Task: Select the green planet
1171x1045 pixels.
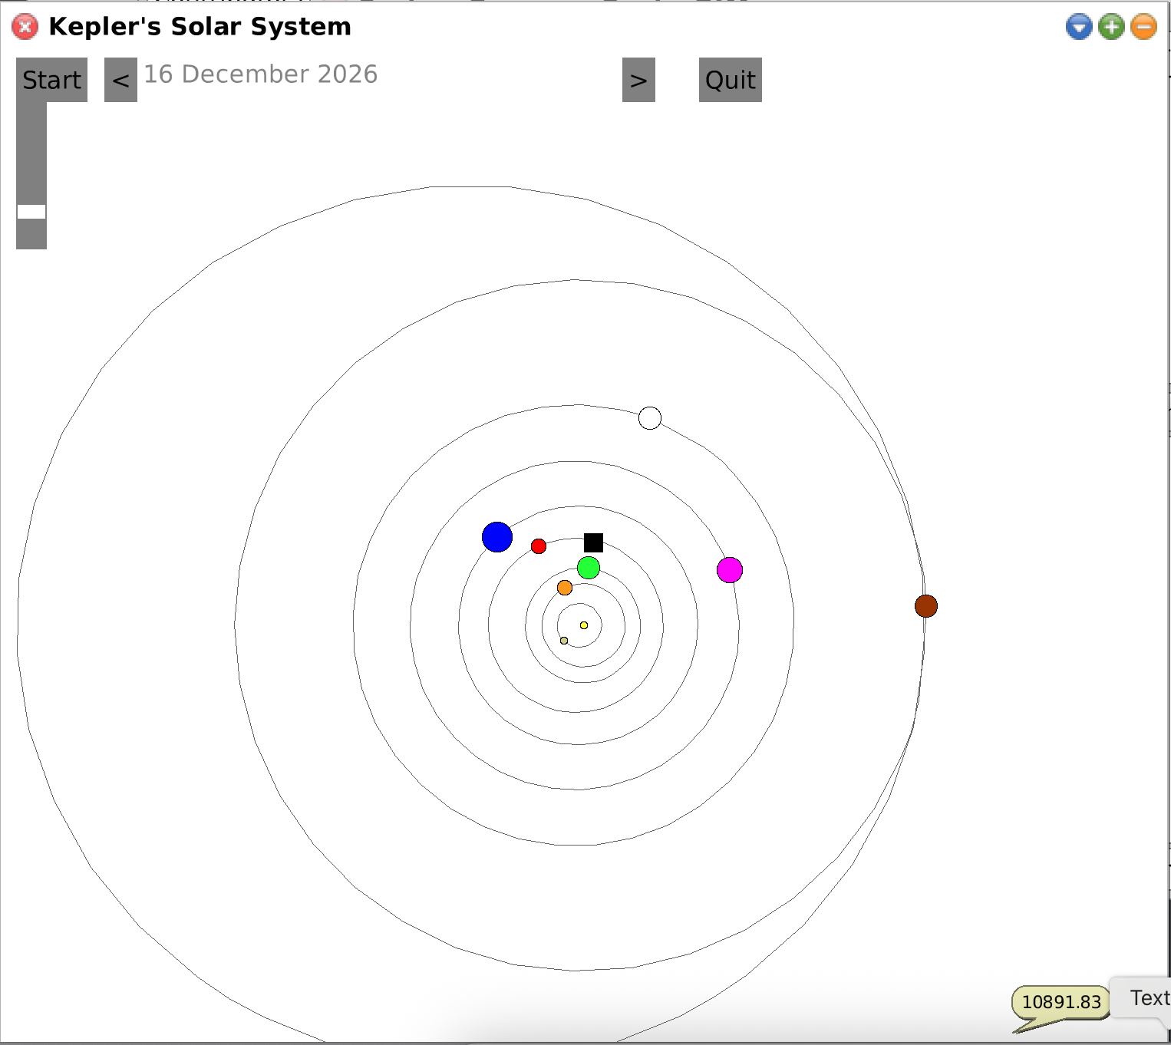Action: (x=589, y=568)
